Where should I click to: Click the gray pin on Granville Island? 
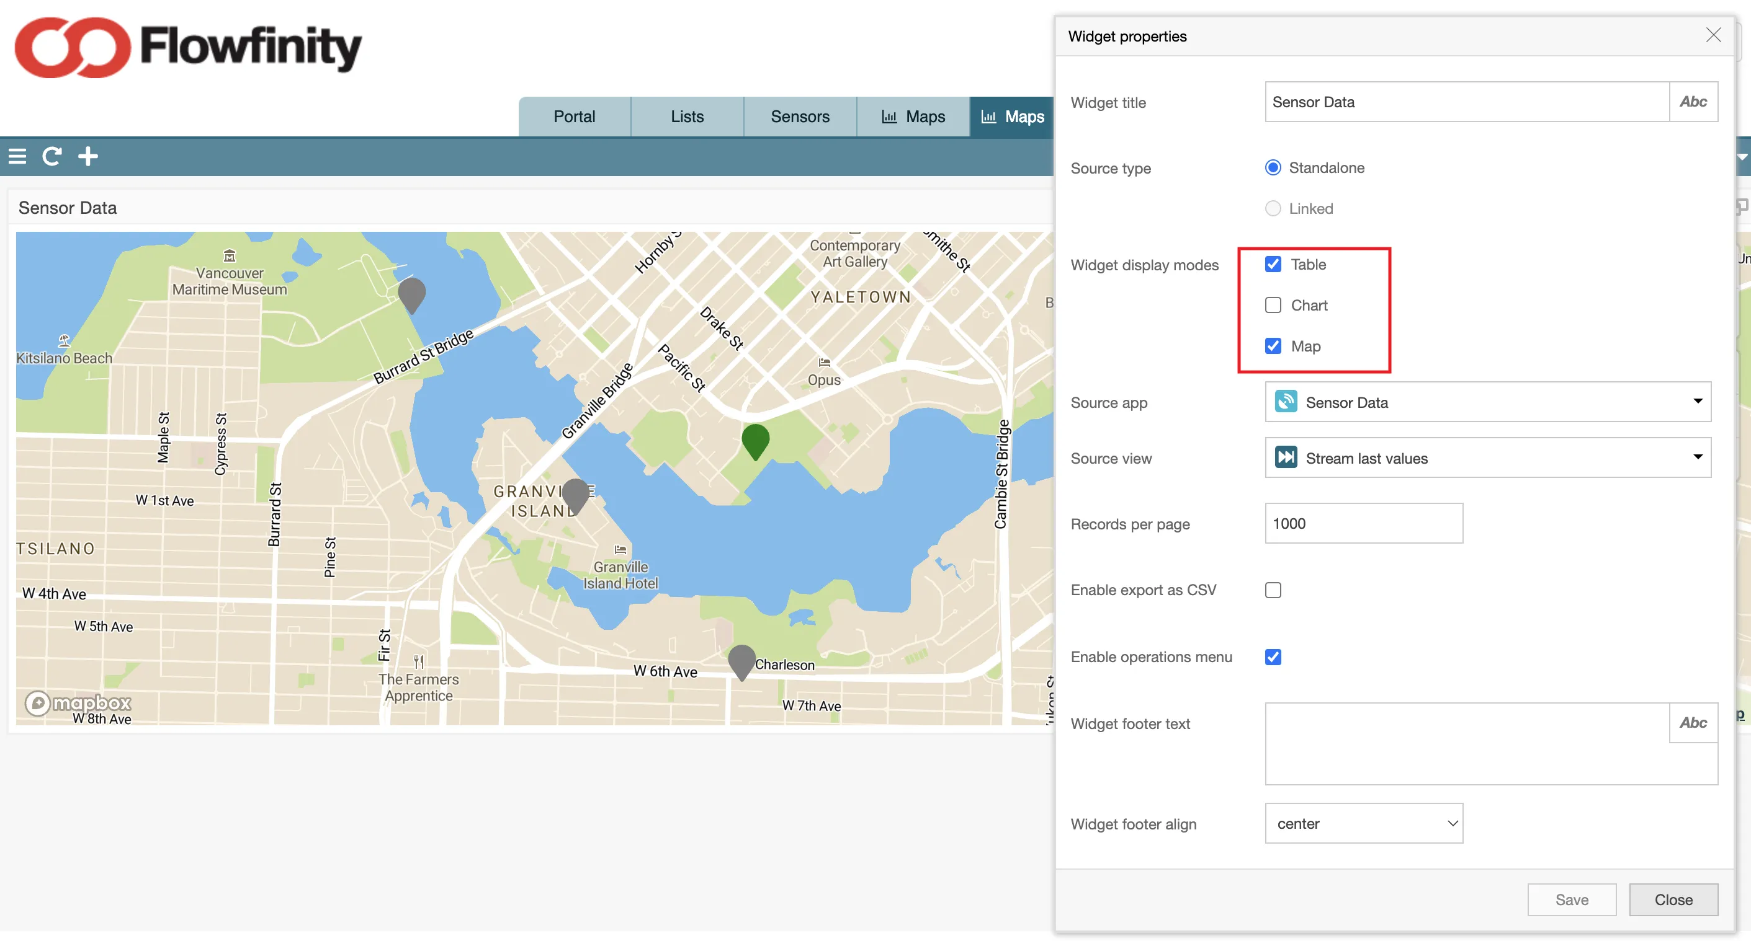pos(576,494)
